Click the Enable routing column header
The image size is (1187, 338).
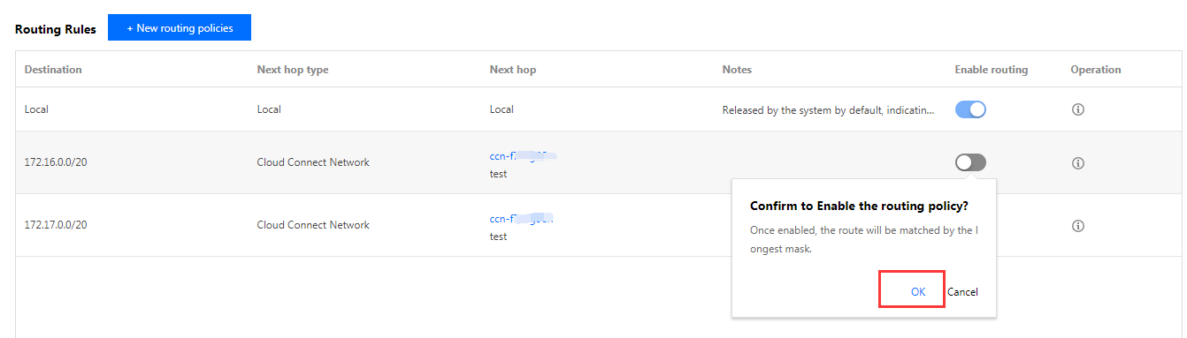pyautogui.click(x=992, y=70)
